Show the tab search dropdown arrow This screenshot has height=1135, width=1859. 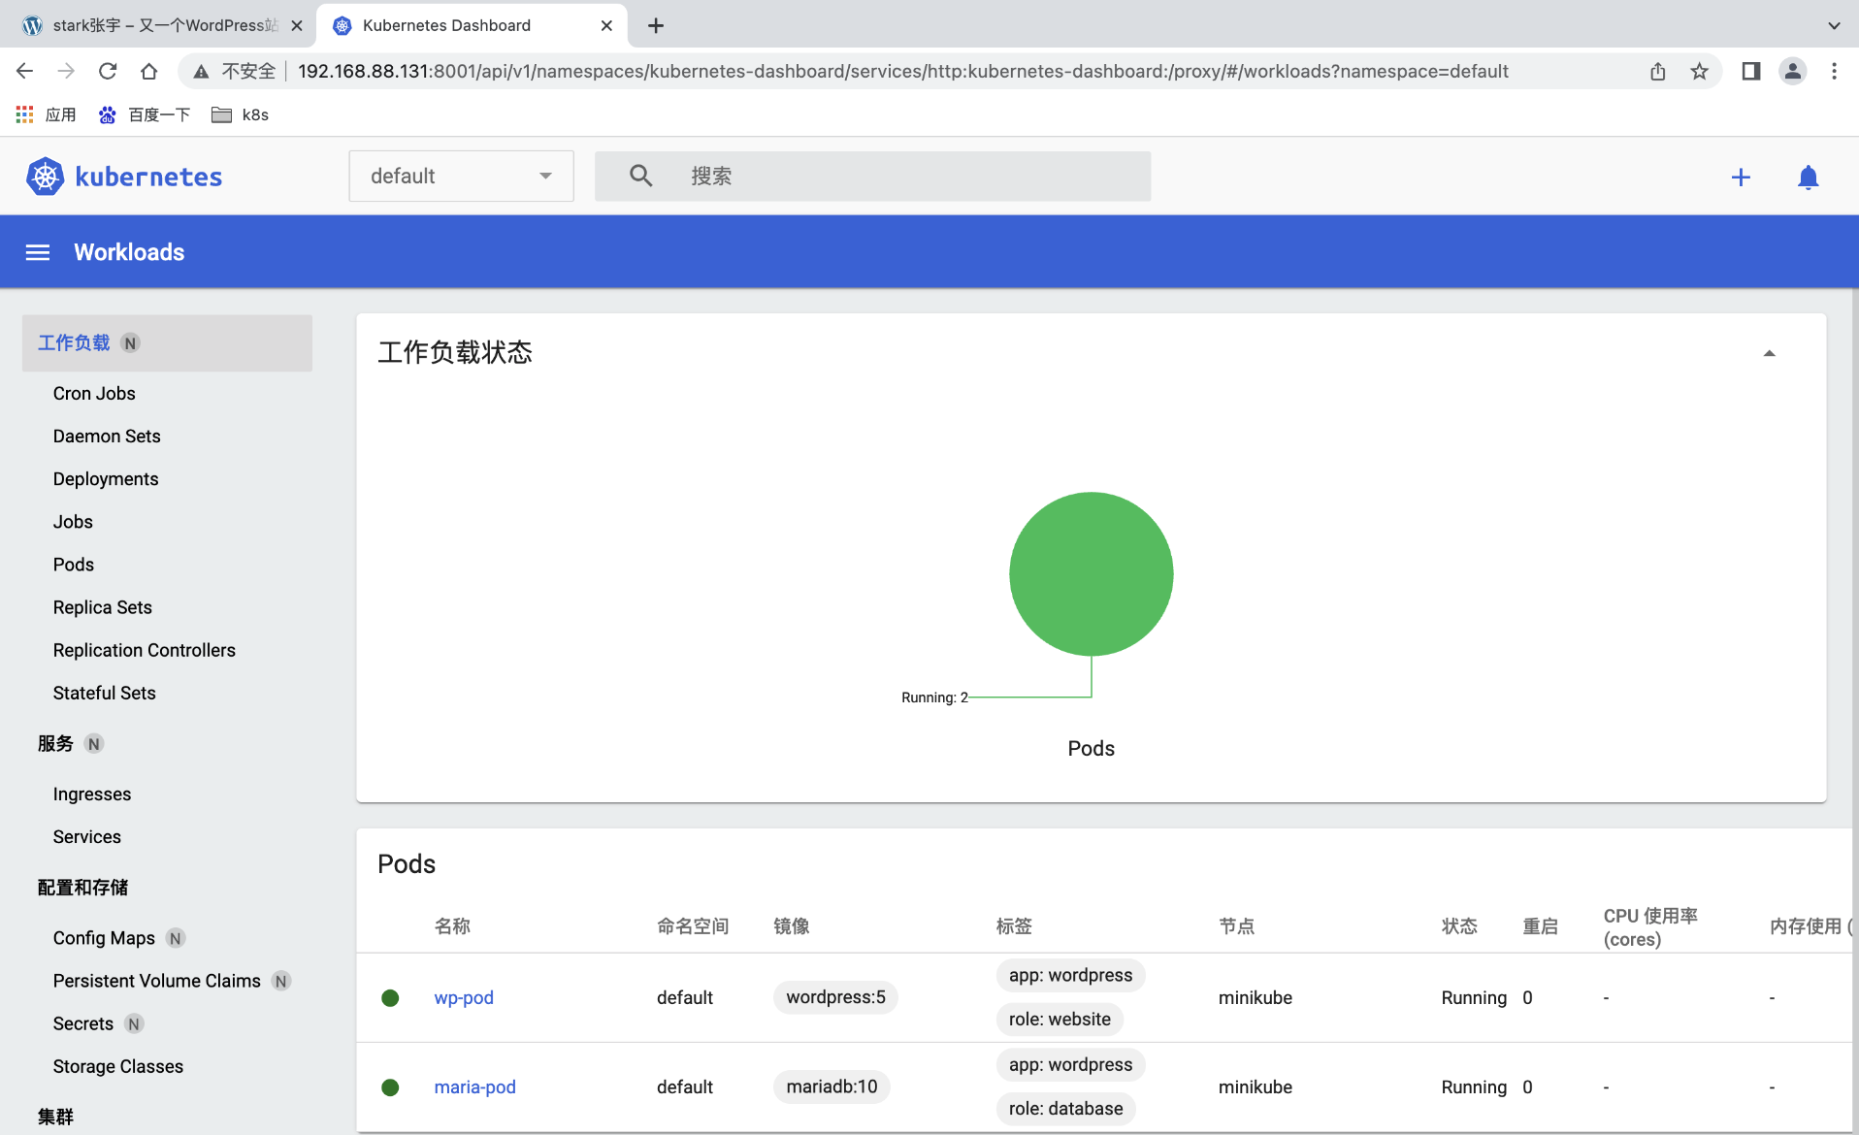1834,26
